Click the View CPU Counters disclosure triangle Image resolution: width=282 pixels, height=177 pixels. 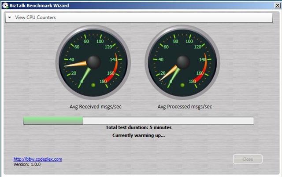[x=10, y=18]
